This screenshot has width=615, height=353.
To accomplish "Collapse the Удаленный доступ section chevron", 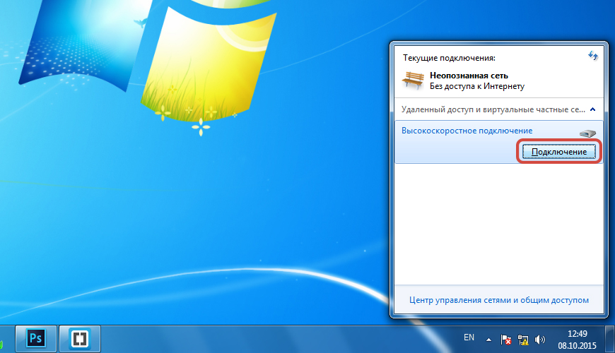I will coord(592,109).
